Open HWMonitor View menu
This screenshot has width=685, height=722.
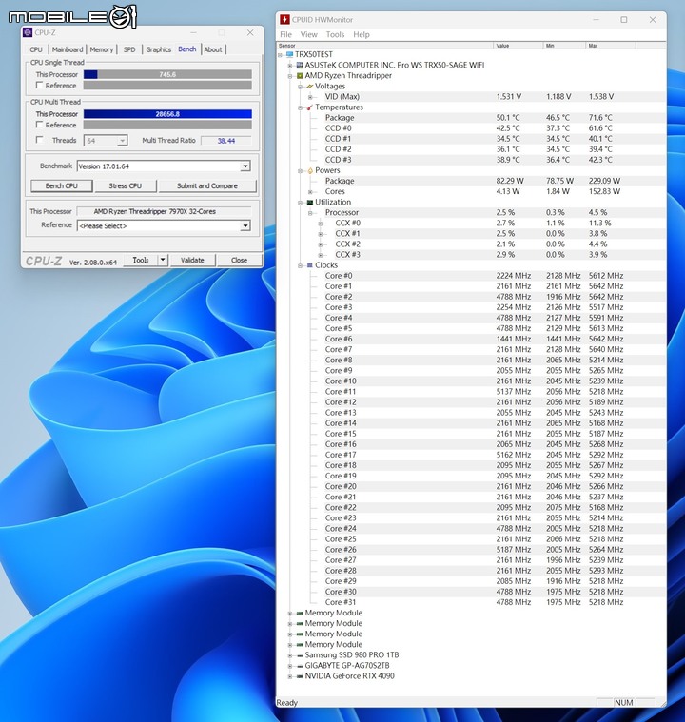pos(308,34)
